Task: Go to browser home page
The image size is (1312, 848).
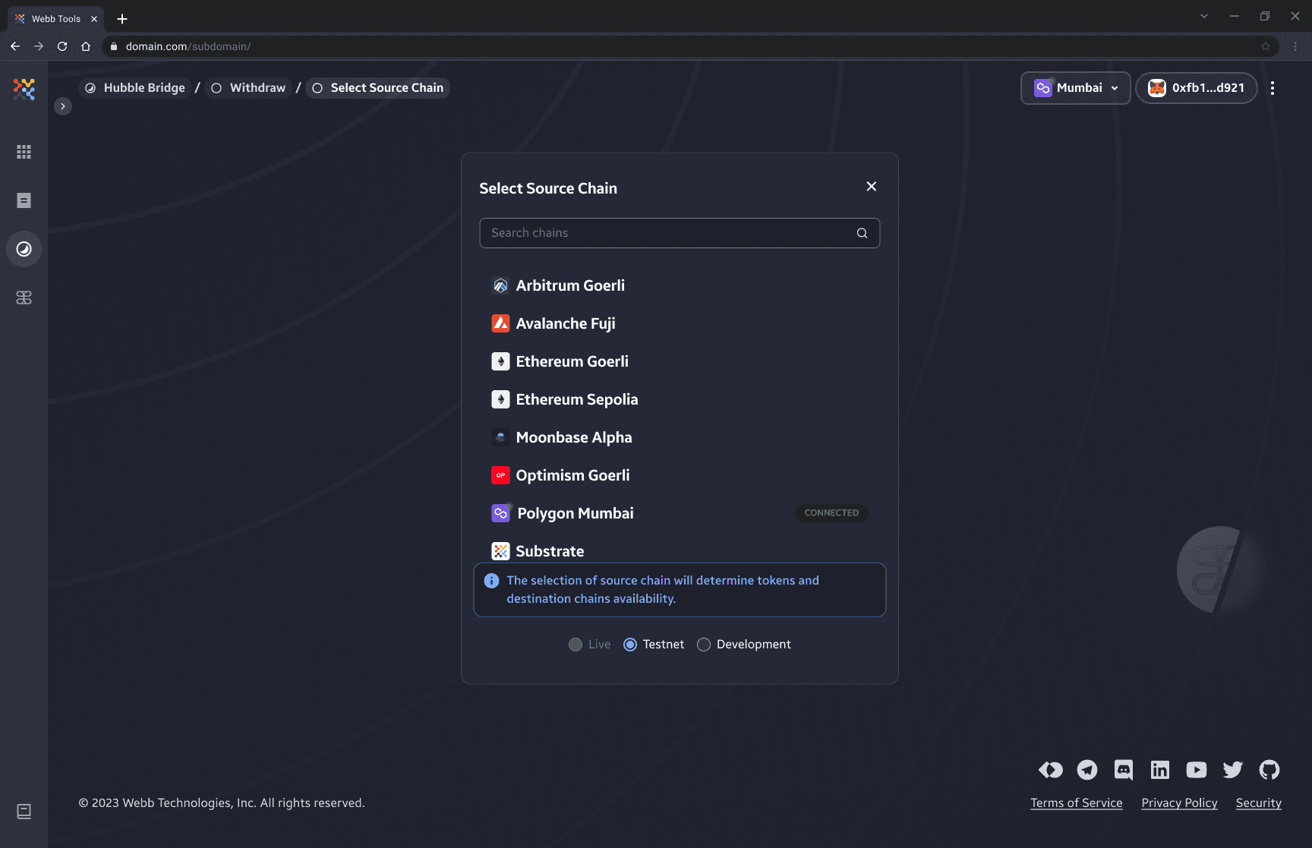Action: coord(86,46)
